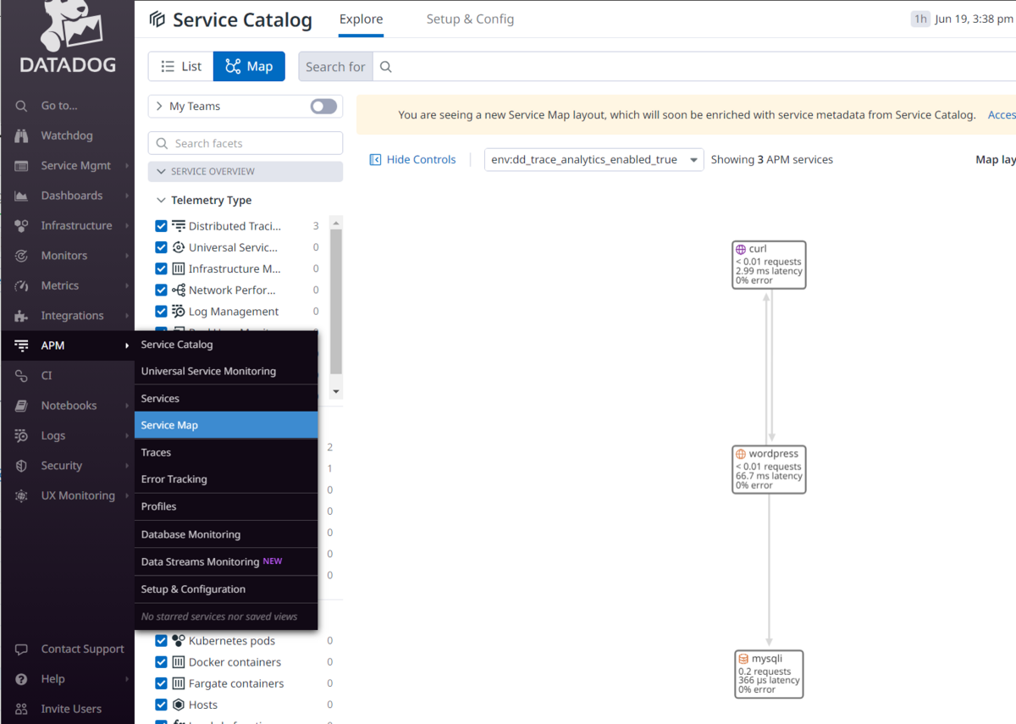
Task: Open the 1h time range selector
Action: tap(920, 19)
